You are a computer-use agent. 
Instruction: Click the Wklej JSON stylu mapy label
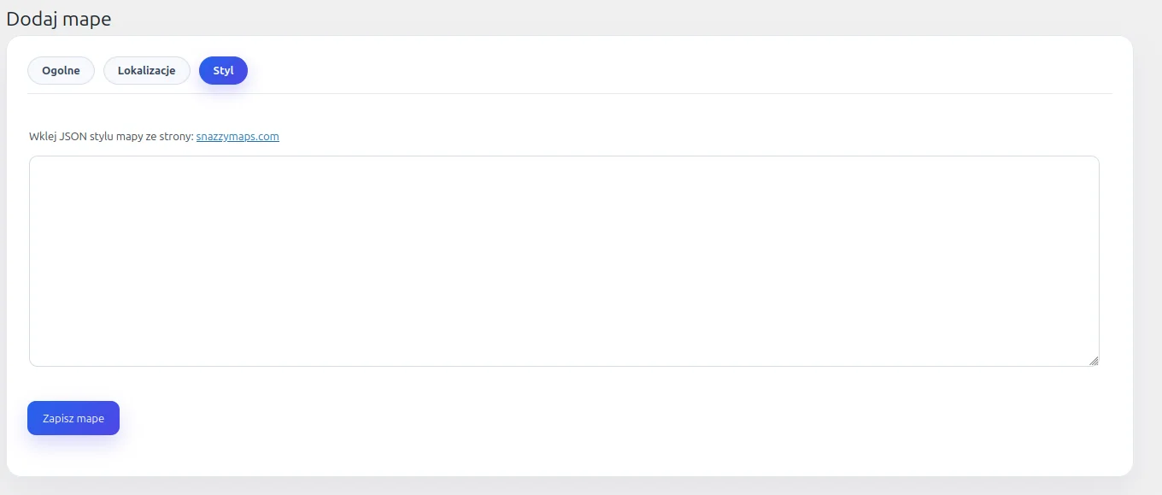pos(111,137)
